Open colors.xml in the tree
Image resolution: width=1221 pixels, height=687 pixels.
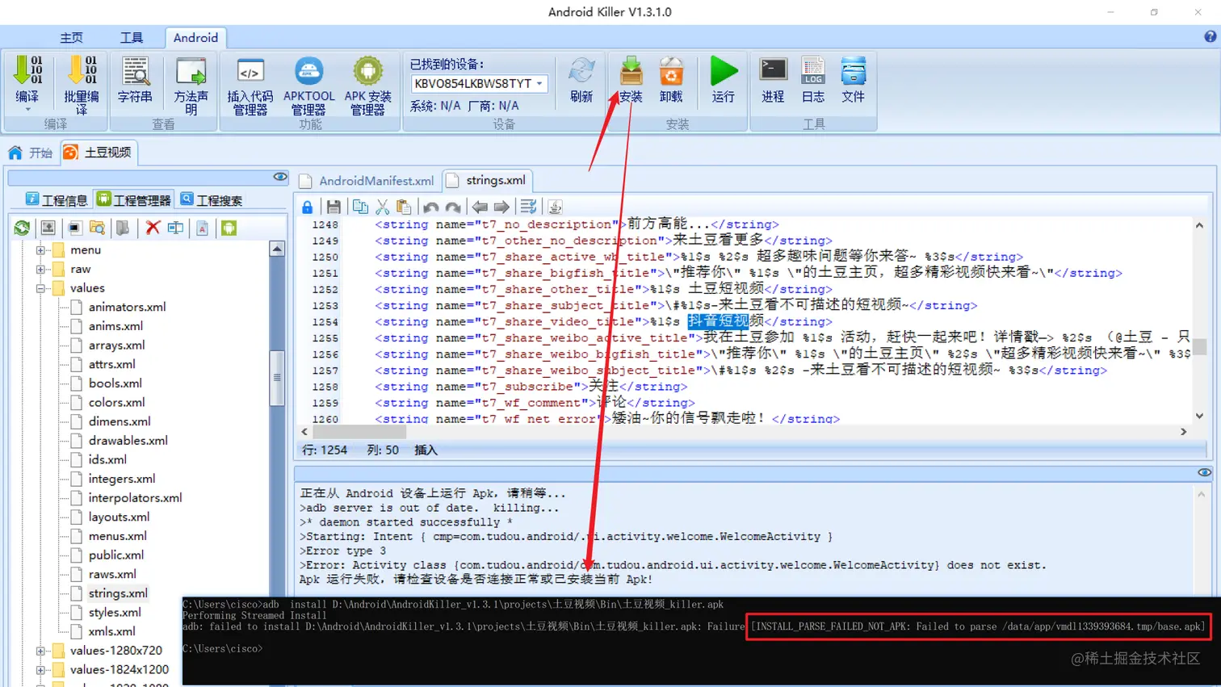click(x=116, y=403)
